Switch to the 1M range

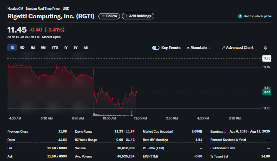pos(33,48)
